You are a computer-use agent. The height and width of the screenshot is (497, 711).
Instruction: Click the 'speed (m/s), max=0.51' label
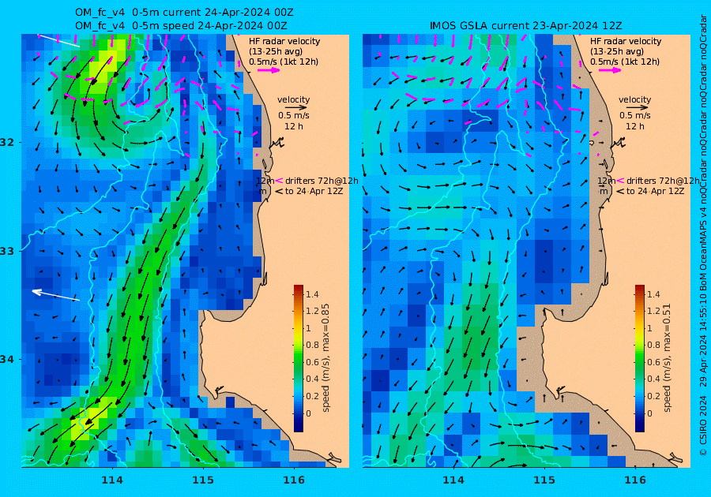pyautogui.click(x=667, y=357)
